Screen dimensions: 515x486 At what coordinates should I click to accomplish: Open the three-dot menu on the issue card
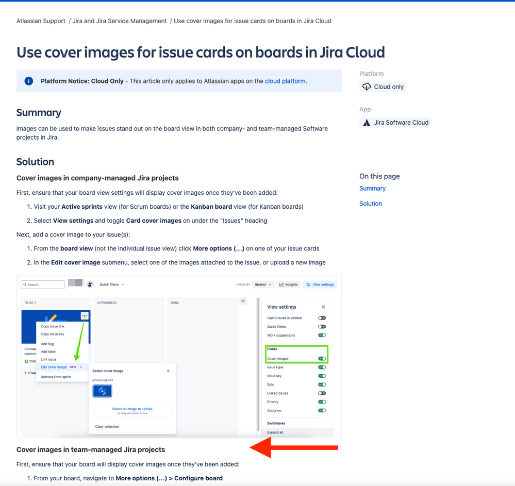(85, 316)
